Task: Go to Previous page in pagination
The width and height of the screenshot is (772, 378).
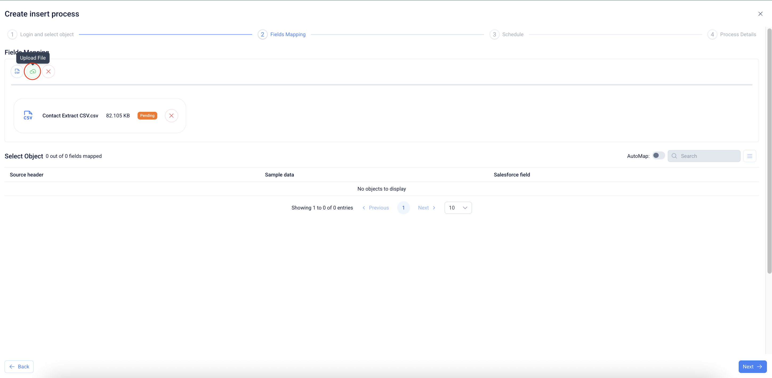Action: point(376,208)
